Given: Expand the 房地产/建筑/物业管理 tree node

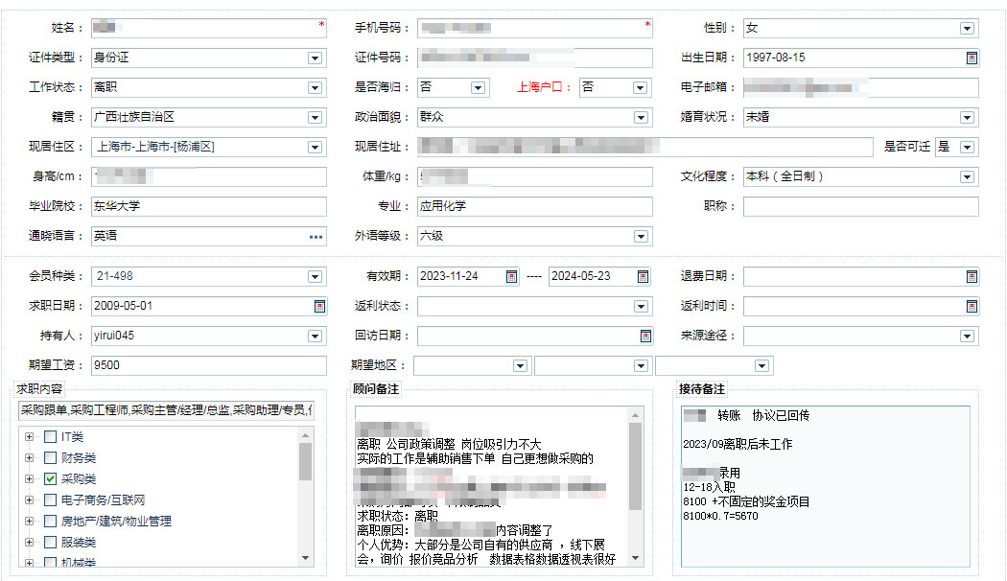Looking at the screenshot, I should click(29, 522).
